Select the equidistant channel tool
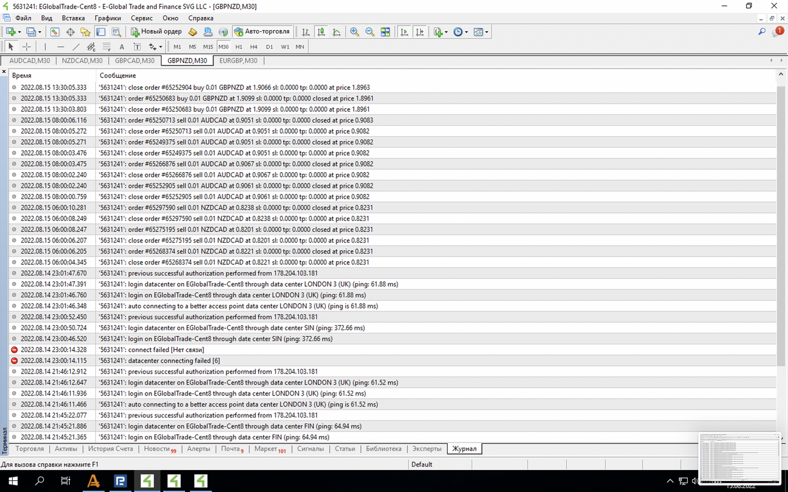 (x=91, y=46)
